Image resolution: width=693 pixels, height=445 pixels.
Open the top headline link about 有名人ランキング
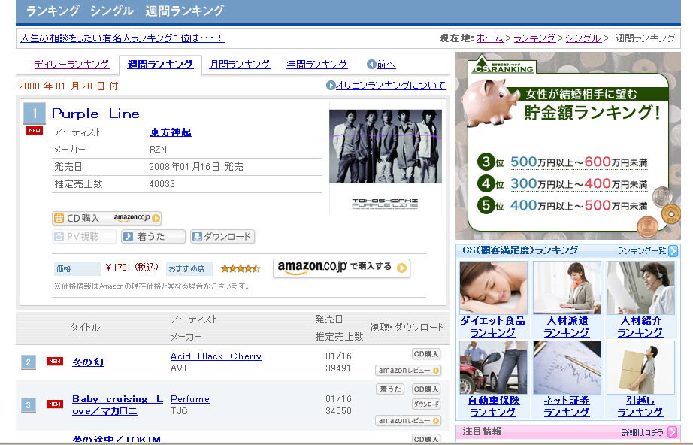123,38
